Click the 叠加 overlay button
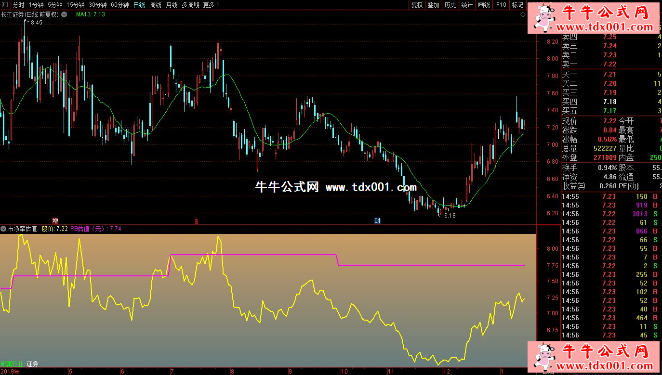 pyautogui.click(x=433, y=5)
